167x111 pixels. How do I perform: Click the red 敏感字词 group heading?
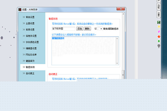tap(53, 19)
